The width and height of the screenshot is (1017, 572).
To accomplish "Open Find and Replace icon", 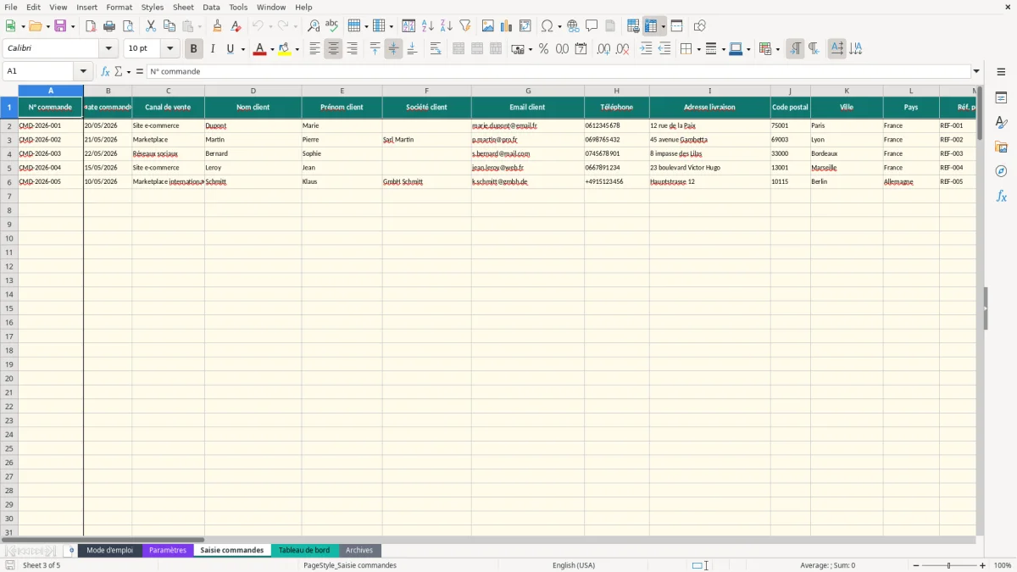I will click(314, 26).
